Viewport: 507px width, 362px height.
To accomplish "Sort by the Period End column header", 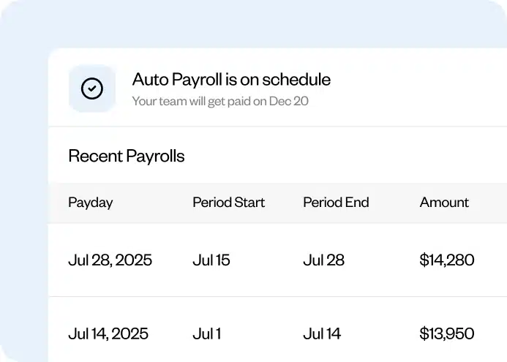I will 336,203.
